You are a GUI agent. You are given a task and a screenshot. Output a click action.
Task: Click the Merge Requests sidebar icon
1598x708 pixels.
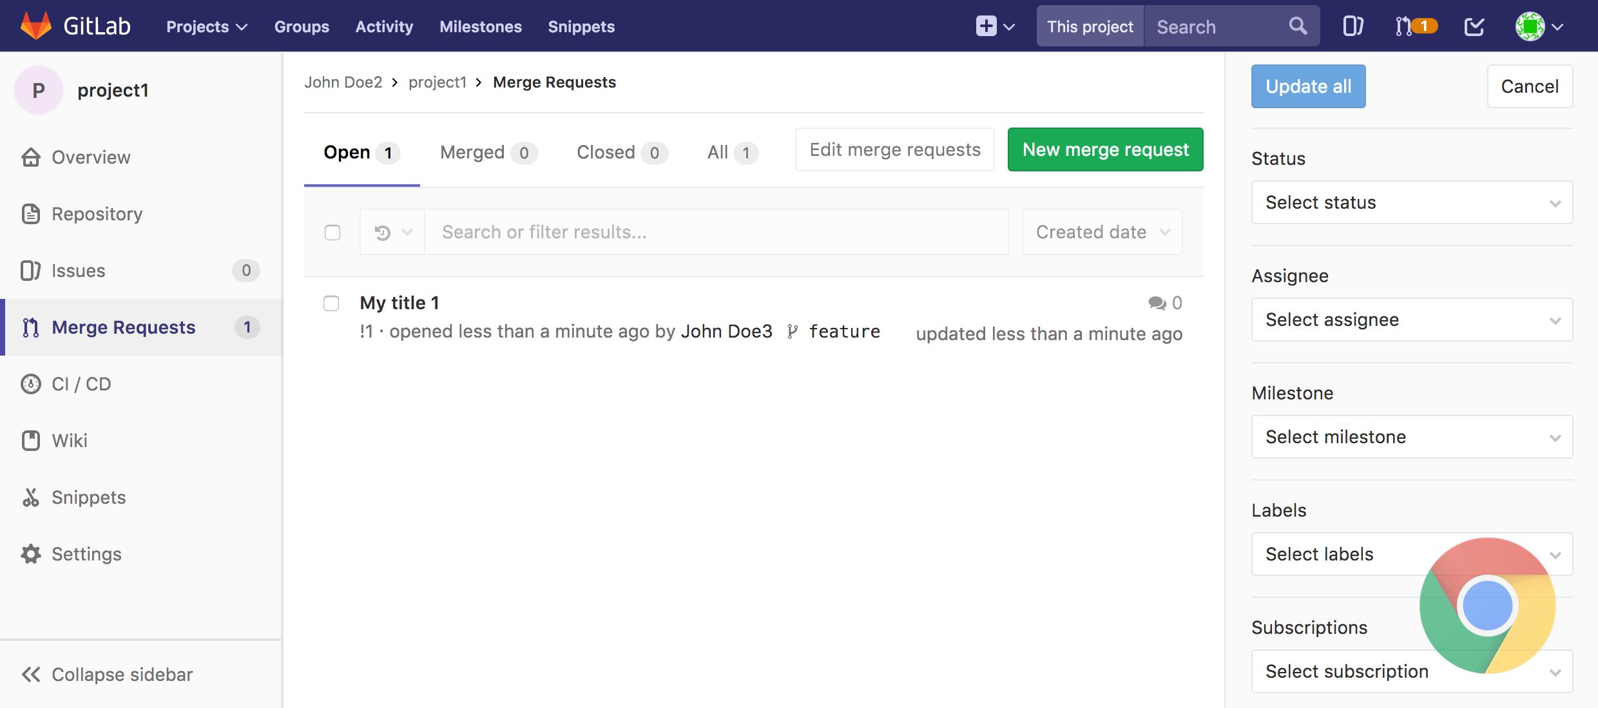[x=32, y=326]
